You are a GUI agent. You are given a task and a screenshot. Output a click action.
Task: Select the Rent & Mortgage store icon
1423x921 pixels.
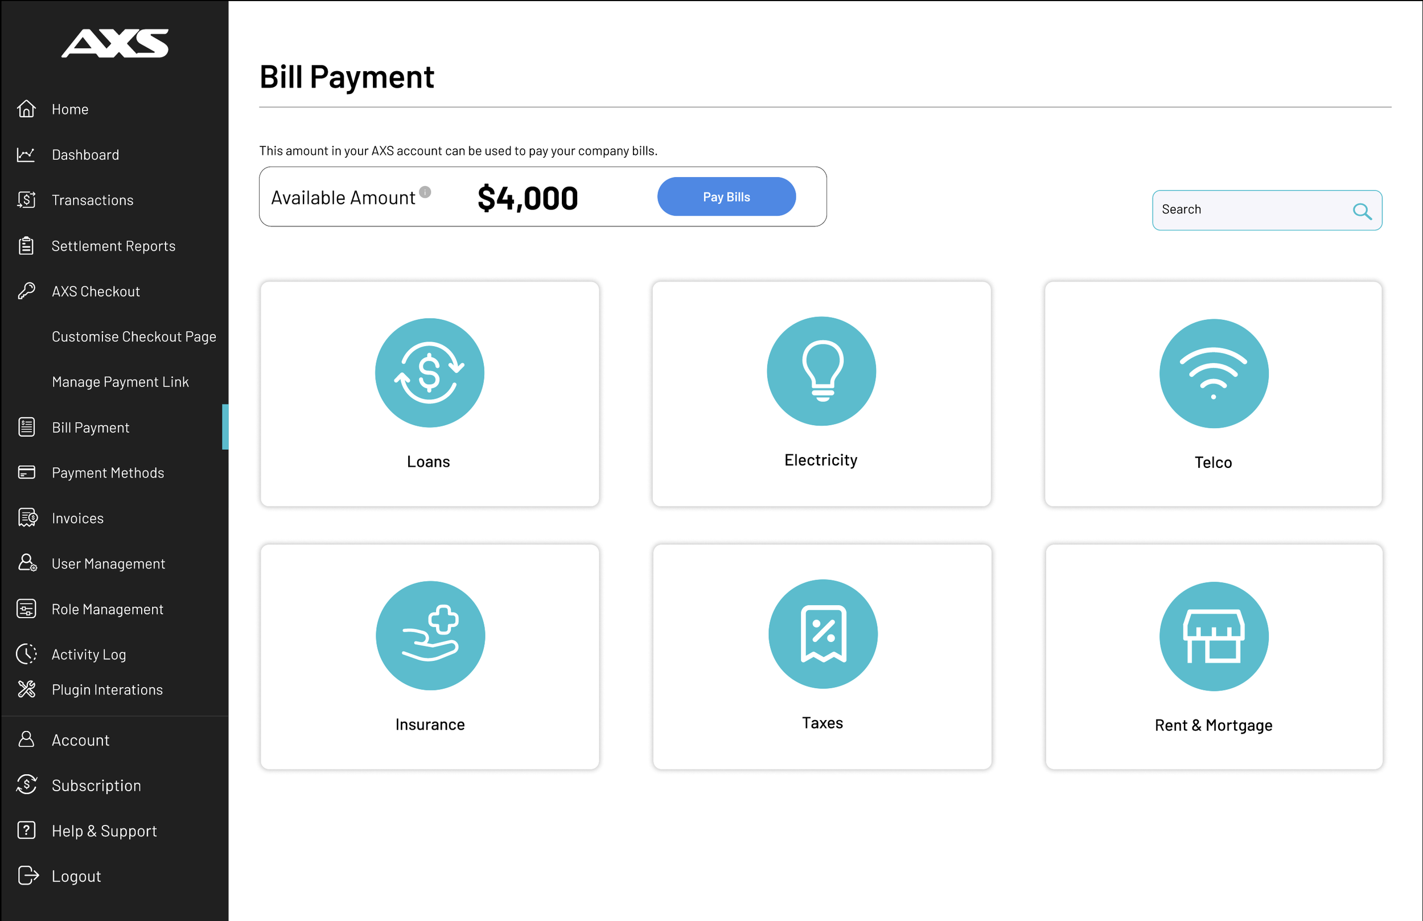coord(1213,636)
